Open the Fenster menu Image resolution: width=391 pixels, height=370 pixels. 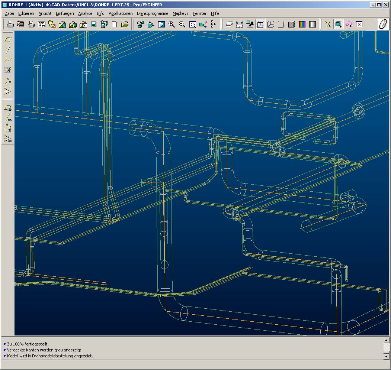(199, 13)
